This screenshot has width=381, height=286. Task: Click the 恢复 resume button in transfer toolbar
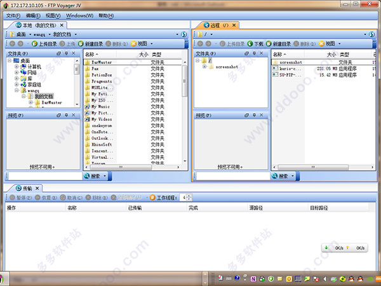click(46, 198)
